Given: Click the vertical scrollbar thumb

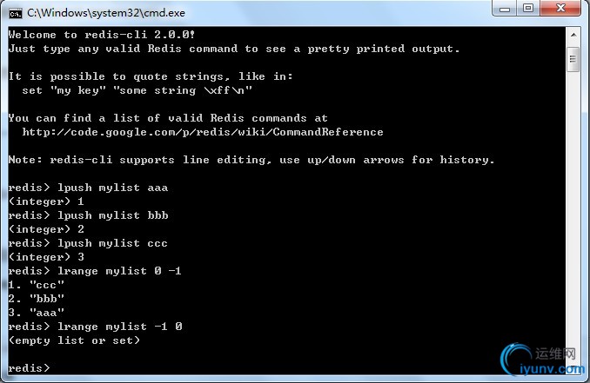Looking at the screenshot, I should pyautogui.click(x=573, y=59).
